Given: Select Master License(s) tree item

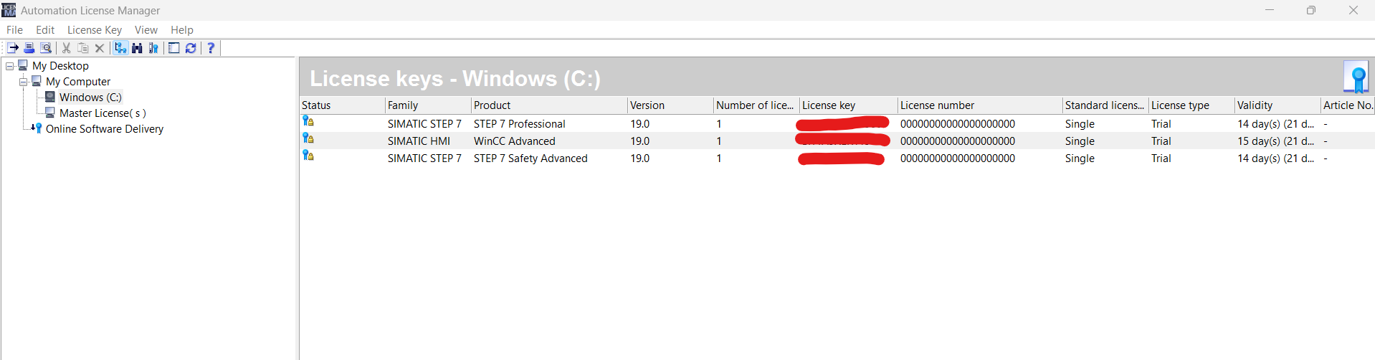Looking at the screenshot, I should click(103, 113).
